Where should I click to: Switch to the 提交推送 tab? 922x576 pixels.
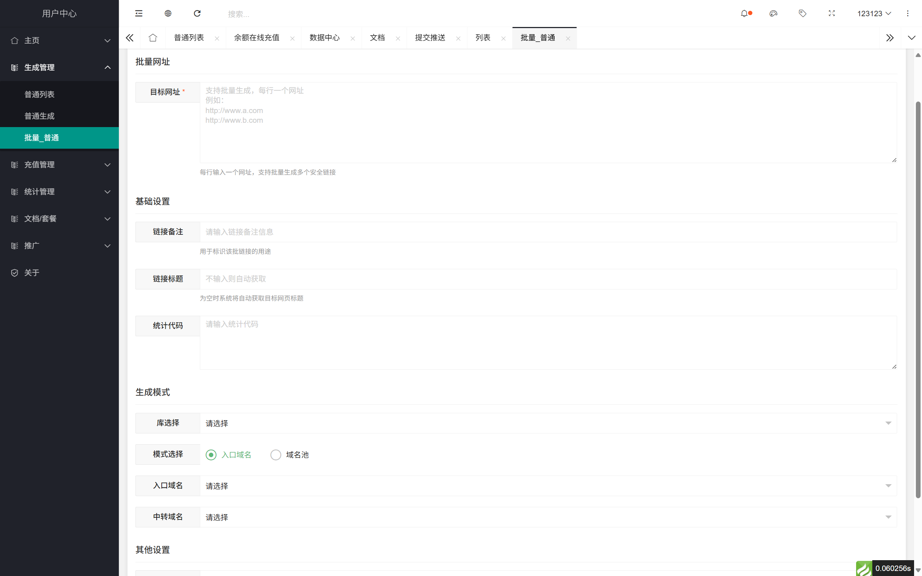point(430,38)
